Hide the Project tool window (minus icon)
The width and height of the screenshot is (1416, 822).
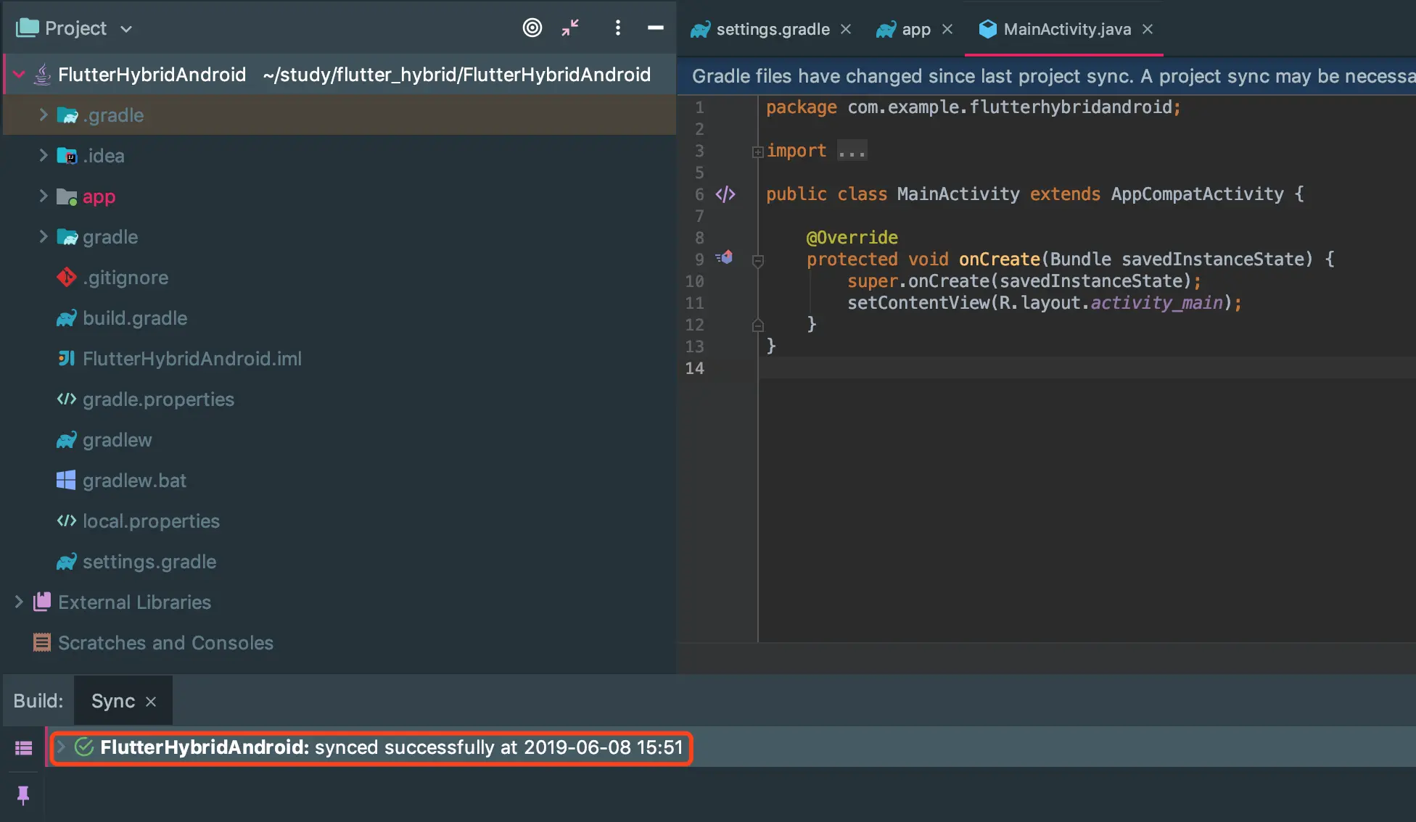(655, 28)
